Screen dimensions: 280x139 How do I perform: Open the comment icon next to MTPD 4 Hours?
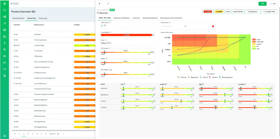110,43
